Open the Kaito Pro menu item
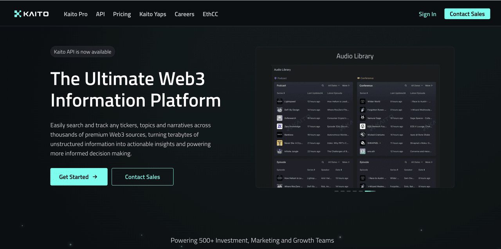This screenshot has height=249, width=501. coord(76,14)
